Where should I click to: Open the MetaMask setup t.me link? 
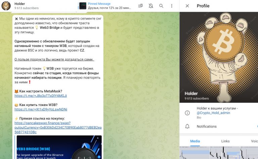(41, 96)
